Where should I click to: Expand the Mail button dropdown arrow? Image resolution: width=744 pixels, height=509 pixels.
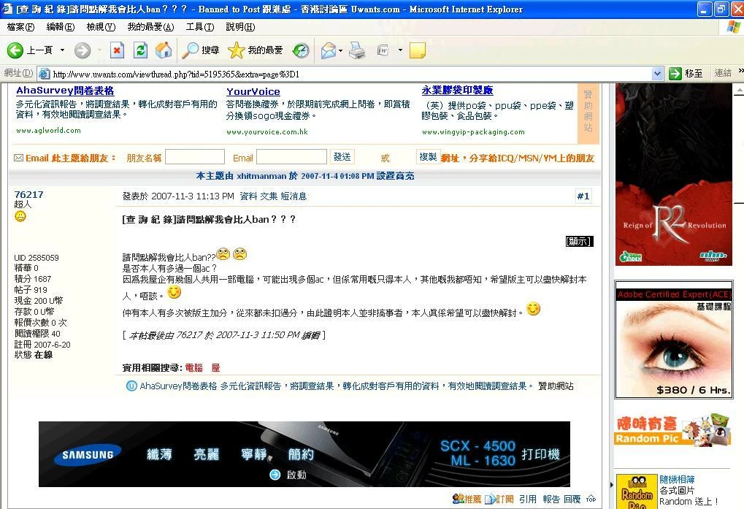(x=341, y=50)
